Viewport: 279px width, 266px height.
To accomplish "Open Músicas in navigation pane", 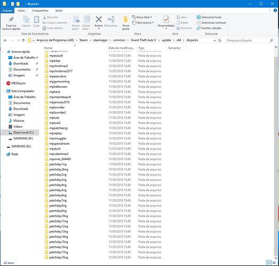I will tap(19, 121).
